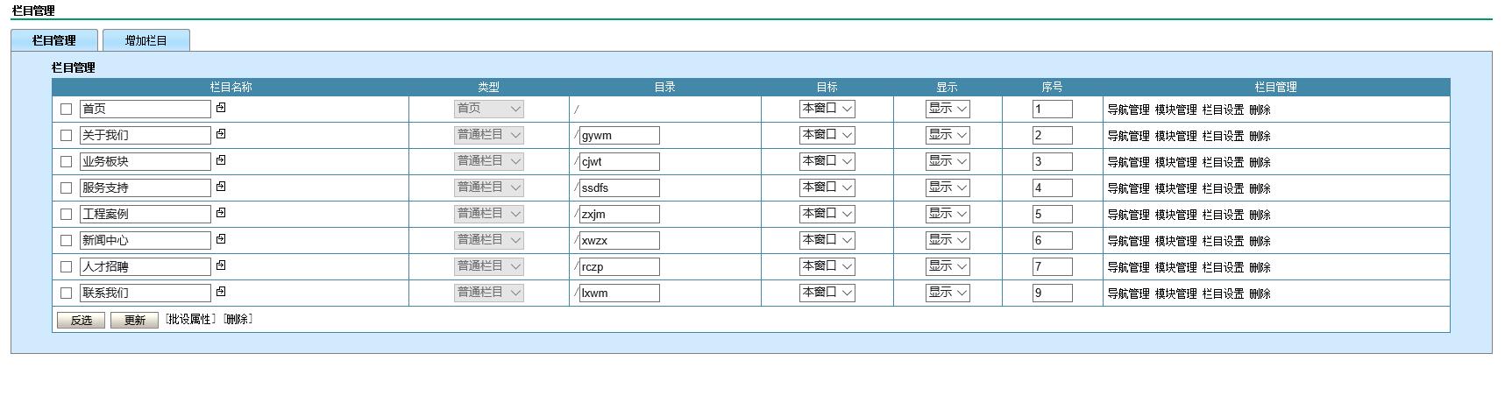Open the 本窗口 target dropdown for 关于我们
Image resolution: width=1512 pixels, height=396 pixels.
pyautogui.click(x=827, y=135)
